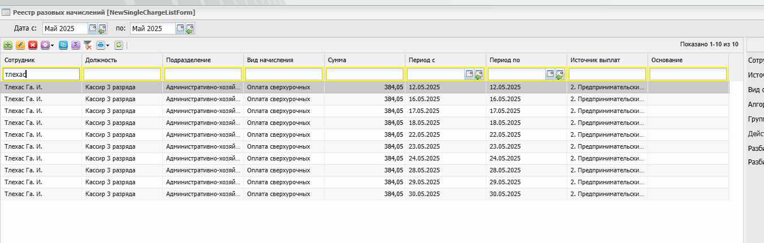Screen dimensions: 764x243
Task: Click the 'Источник выплат' filter input
Action: (x=607, y=74)
